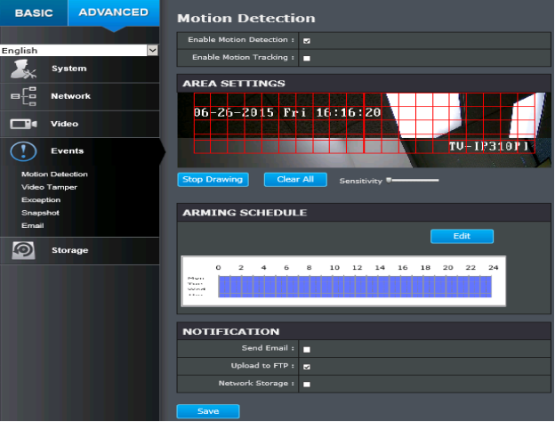This screenshot has width=555, height=422.
Task: Click the Events exclamation icon
Action: 23,151
